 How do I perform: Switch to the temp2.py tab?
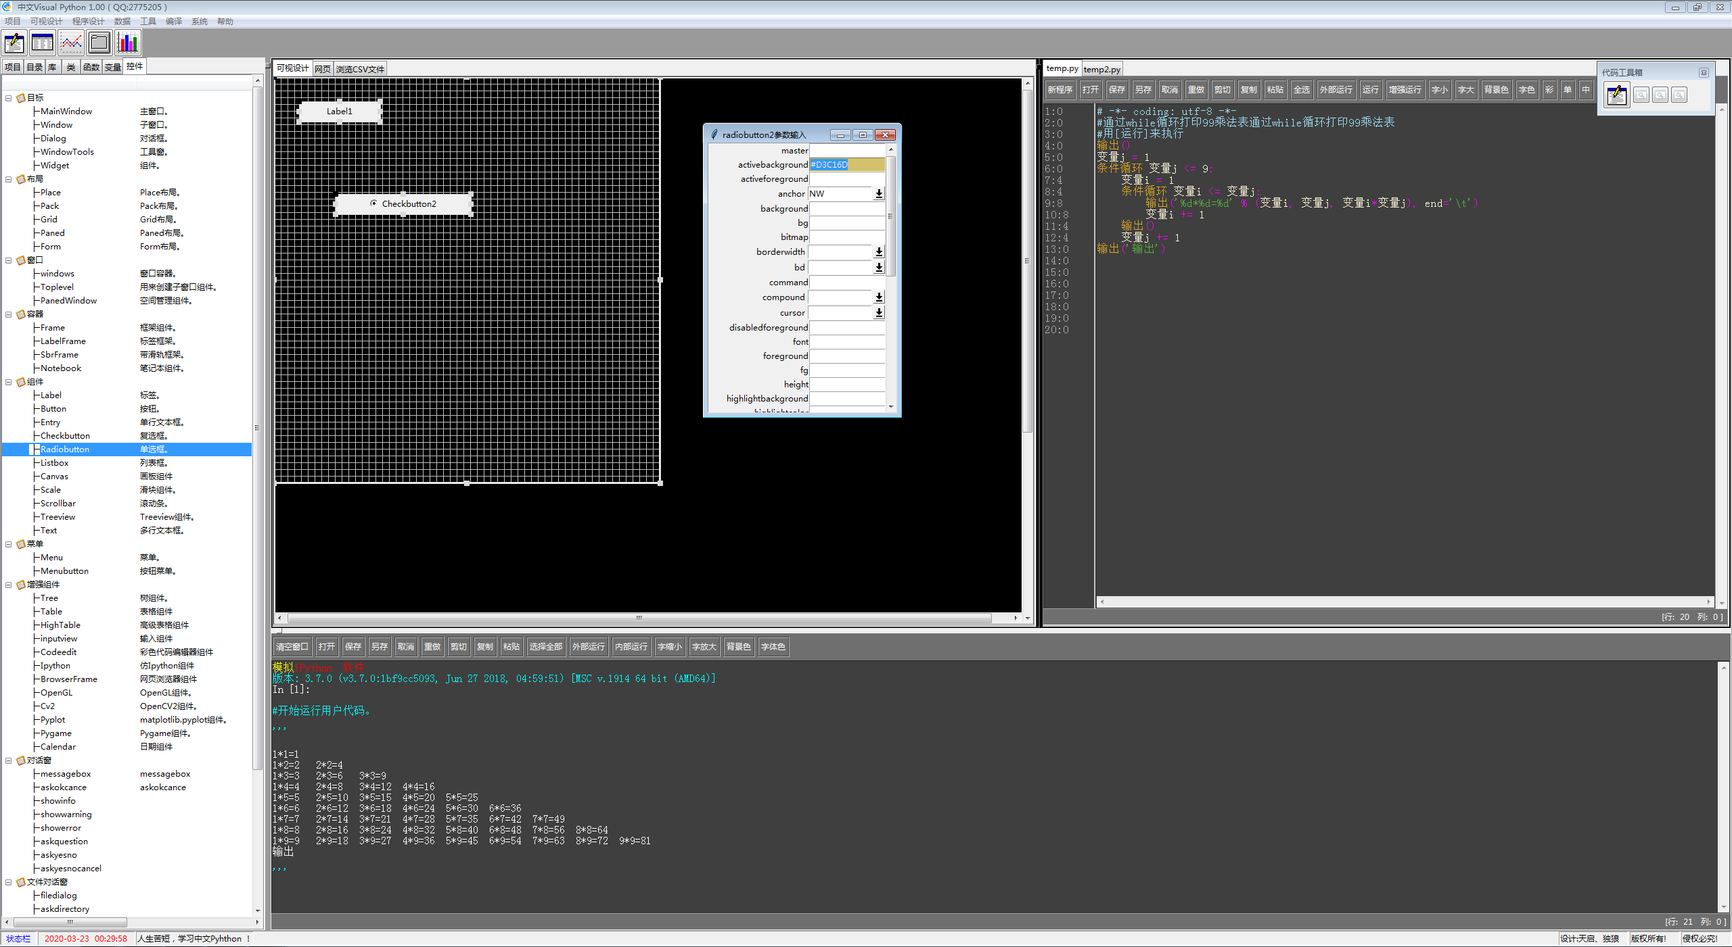click(1101, 69)
